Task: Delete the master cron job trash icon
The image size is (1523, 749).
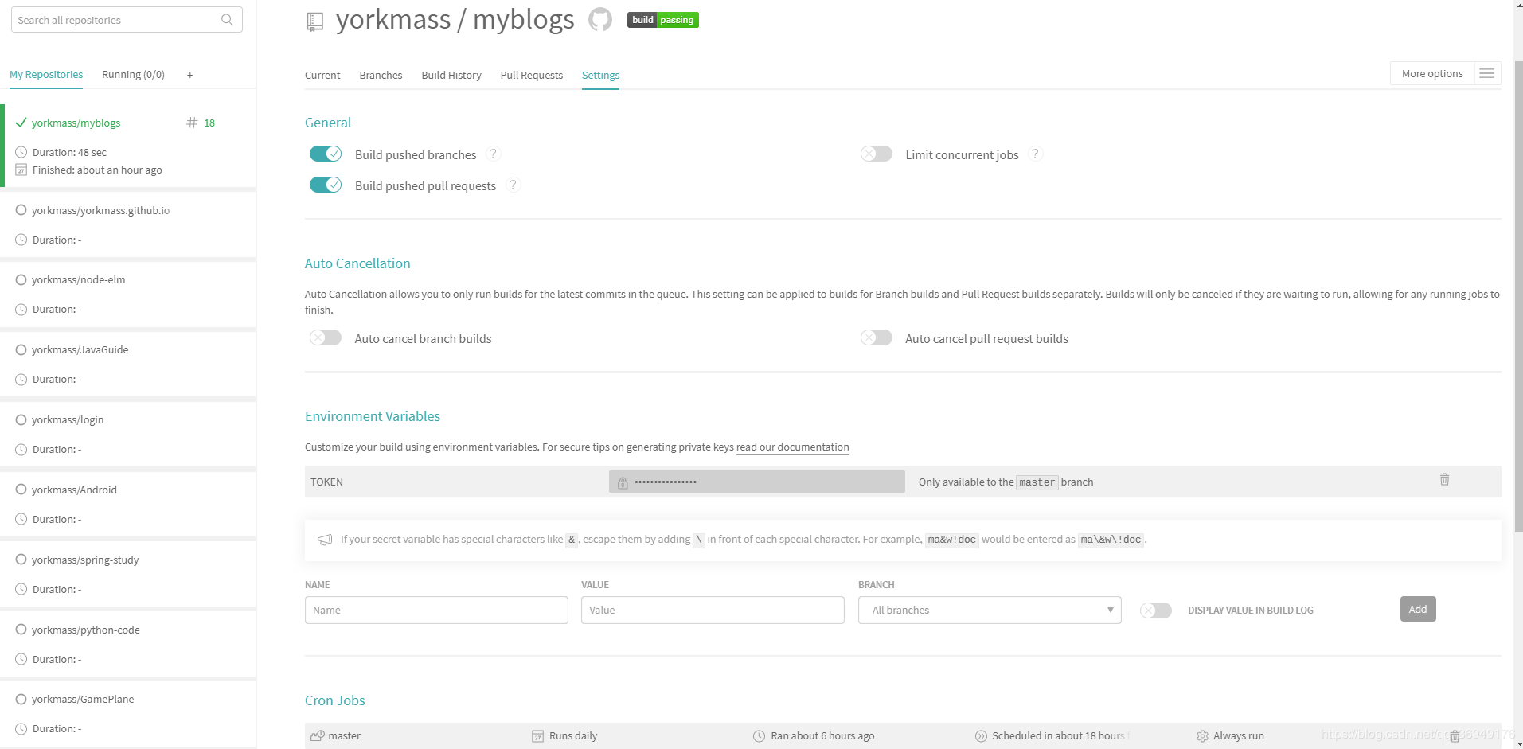Action: (x=1455, y=736)
